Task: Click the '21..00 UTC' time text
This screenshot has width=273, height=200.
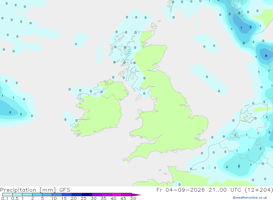Action: [226, 190]
